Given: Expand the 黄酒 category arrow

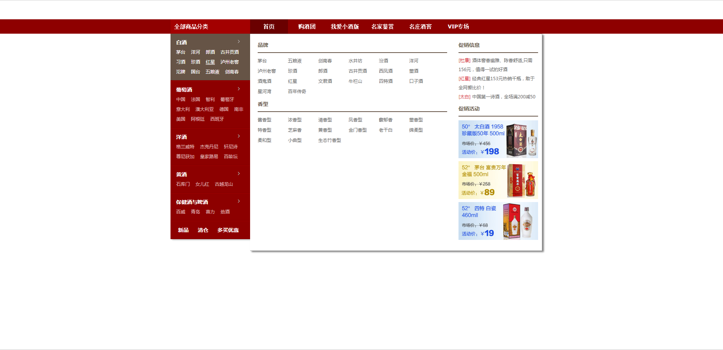Looking at the screenshot, I should 239,174.
